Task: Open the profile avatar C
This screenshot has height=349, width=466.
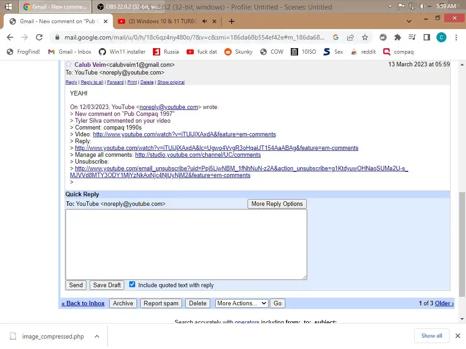Action: point(441,37)
